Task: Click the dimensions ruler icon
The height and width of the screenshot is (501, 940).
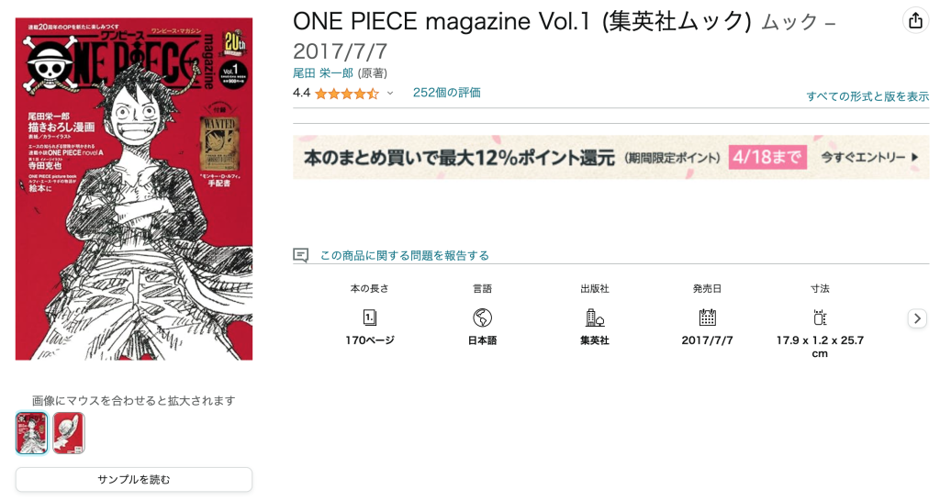Action: click(x=820, y=317)
